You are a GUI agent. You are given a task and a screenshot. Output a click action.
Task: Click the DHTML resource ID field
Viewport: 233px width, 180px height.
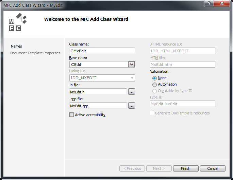(x=182, y=51)
